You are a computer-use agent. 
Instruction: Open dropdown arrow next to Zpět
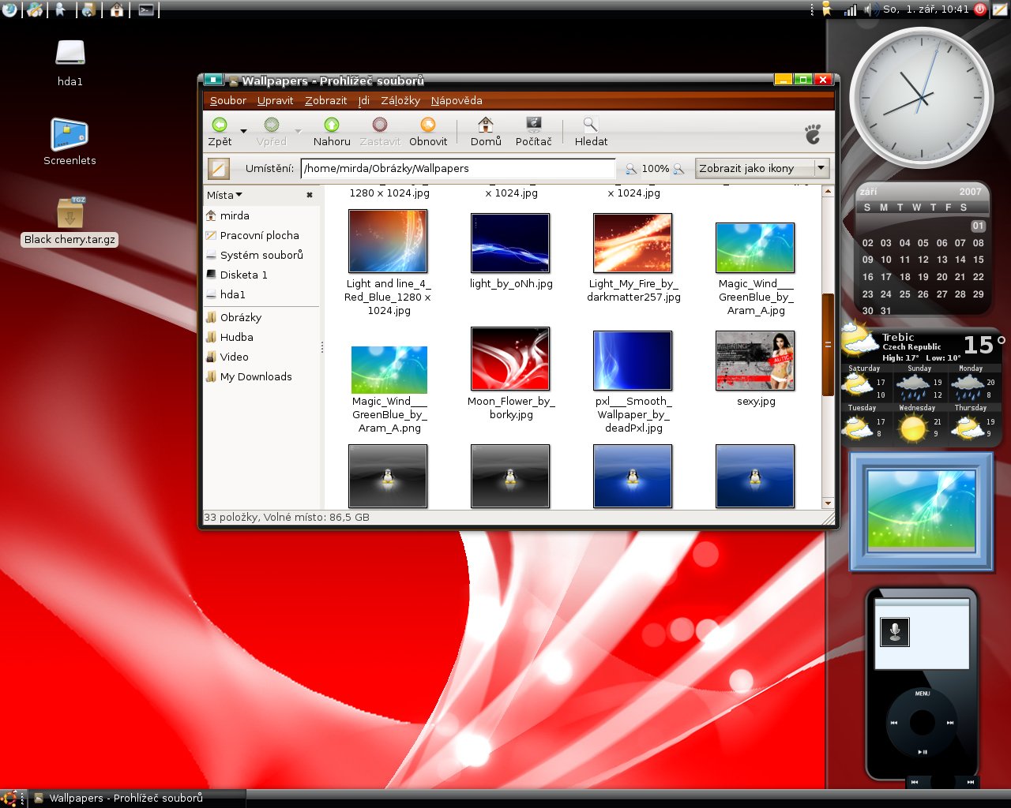point(243,131)
